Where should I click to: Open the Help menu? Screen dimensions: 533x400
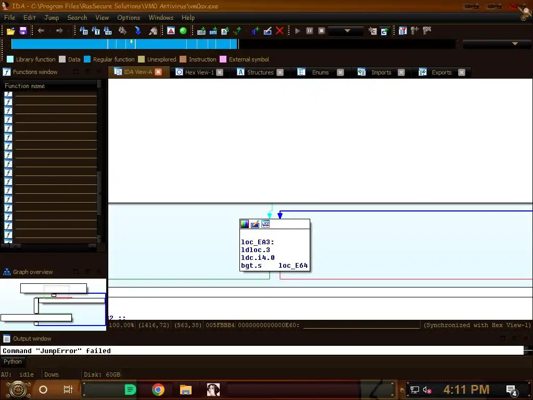click(x=188, y=18)
